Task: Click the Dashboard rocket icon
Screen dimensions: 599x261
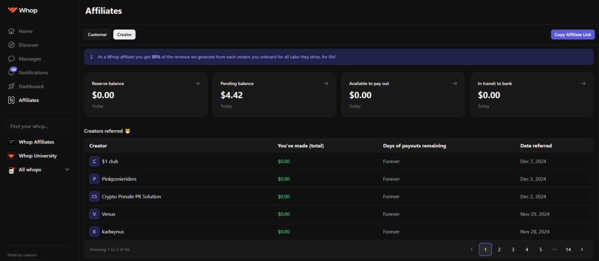Action: tap(12, 86)
